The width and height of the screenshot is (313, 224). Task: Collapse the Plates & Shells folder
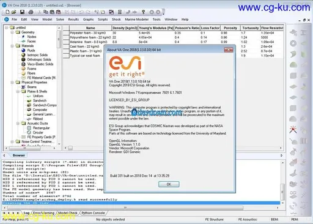tap(18, 91)
